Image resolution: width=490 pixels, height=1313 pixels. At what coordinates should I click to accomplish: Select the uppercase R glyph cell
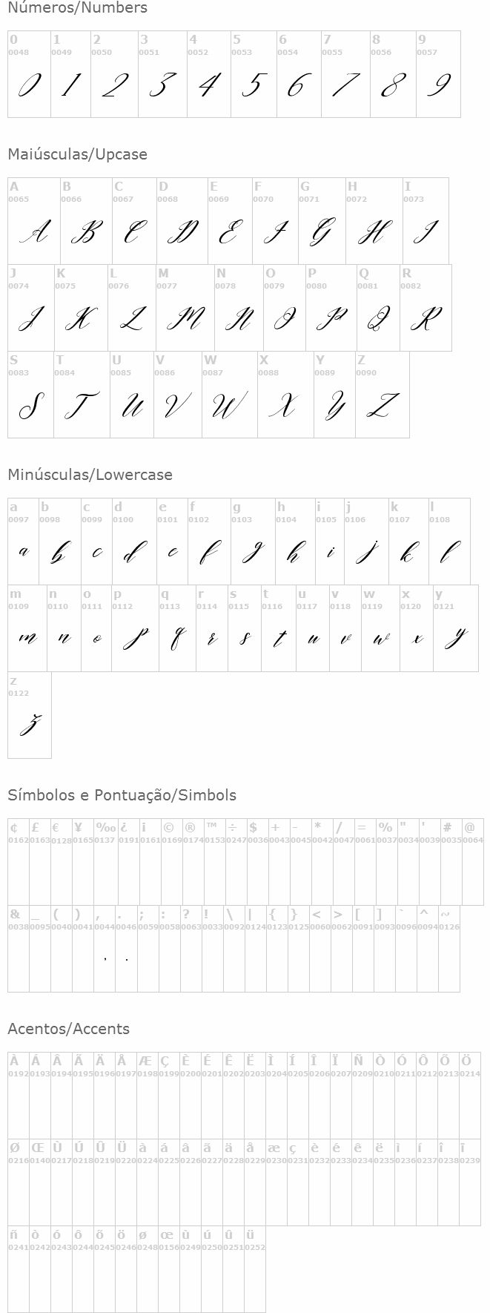point(426,309)
